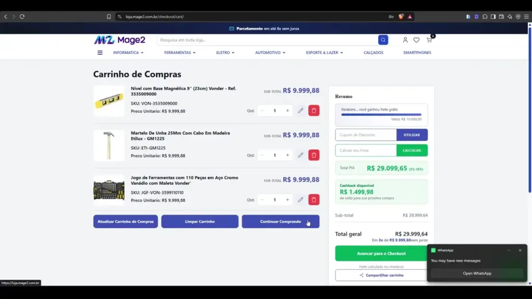
Task: Increase quantity of Jogo de Ferramentas
Action: (x=287, y=200)
